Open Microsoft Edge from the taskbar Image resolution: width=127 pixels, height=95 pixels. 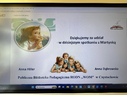point(72,87)
